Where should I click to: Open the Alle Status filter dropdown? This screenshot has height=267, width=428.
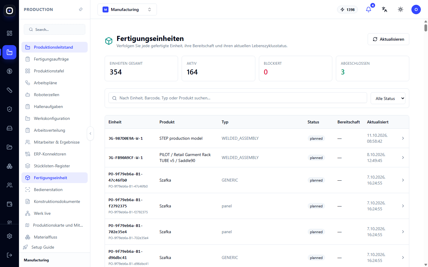pyautogui.click(x=388, y=98)
